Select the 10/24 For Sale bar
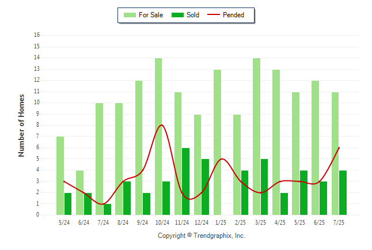This screenshot has width=372, height=250. click(x=158, y=137)
